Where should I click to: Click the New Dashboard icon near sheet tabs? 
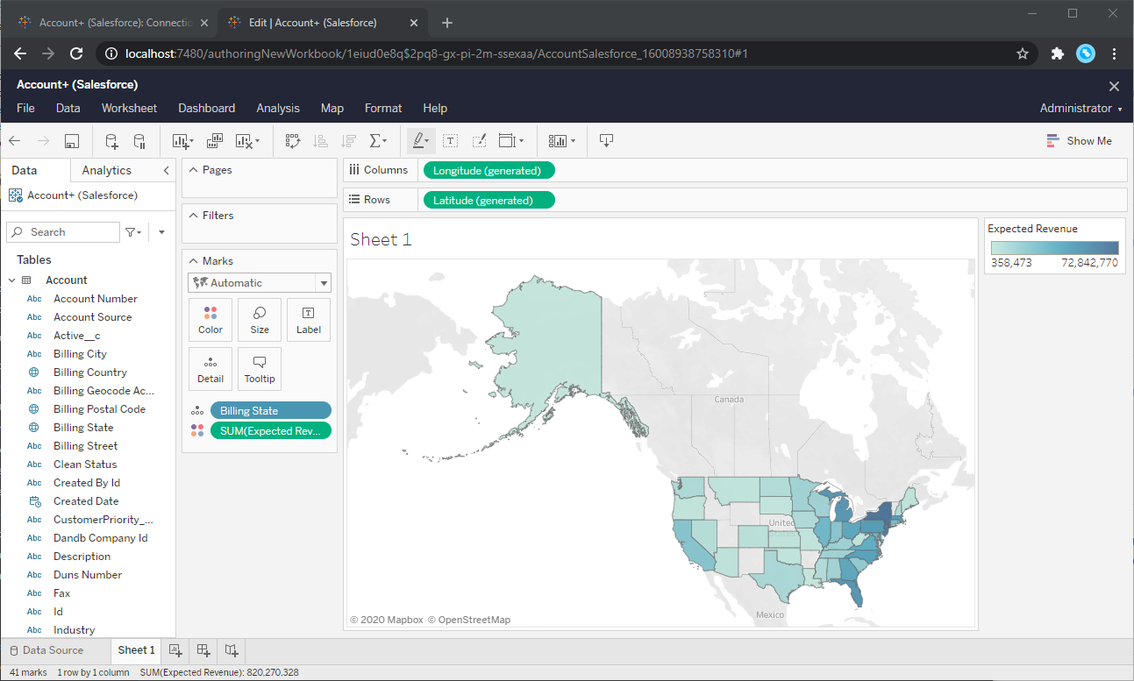[x=203, y=651]
